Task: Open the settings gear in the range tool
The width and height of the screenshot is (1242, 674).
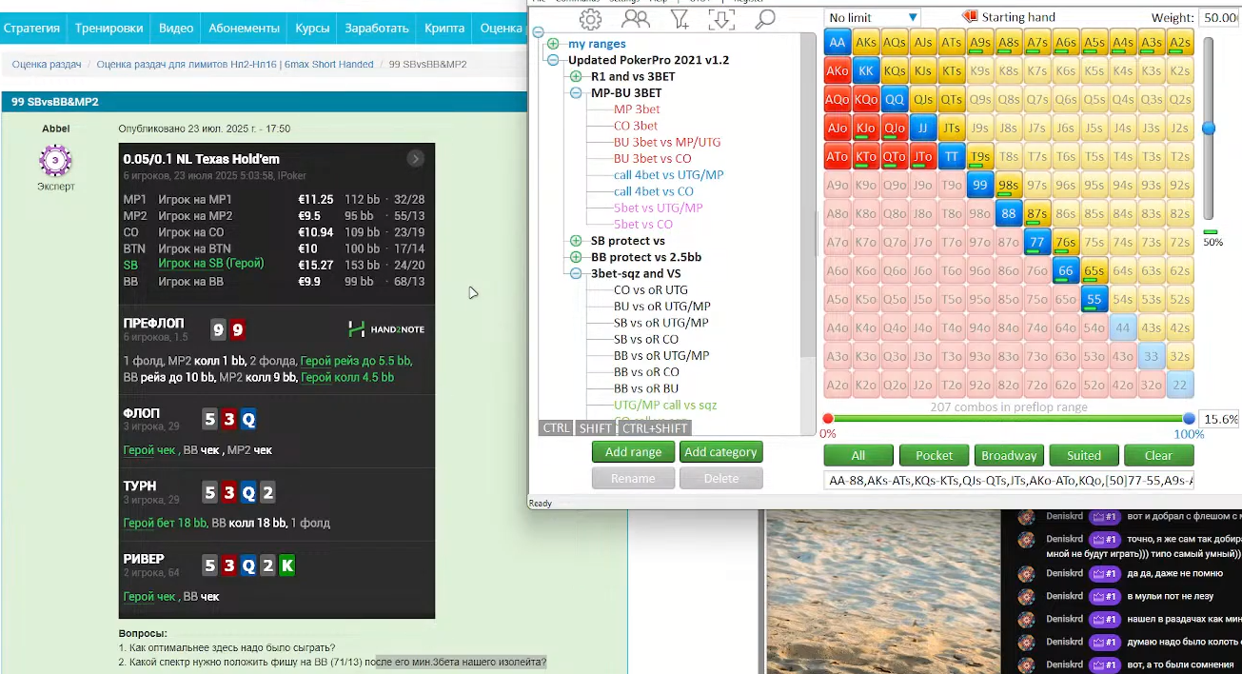Action: [x=590, y=18]
